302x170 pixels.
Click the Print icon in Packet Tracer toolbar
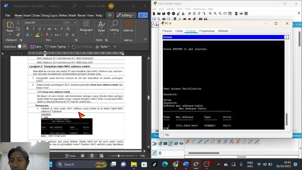(168, 14)
